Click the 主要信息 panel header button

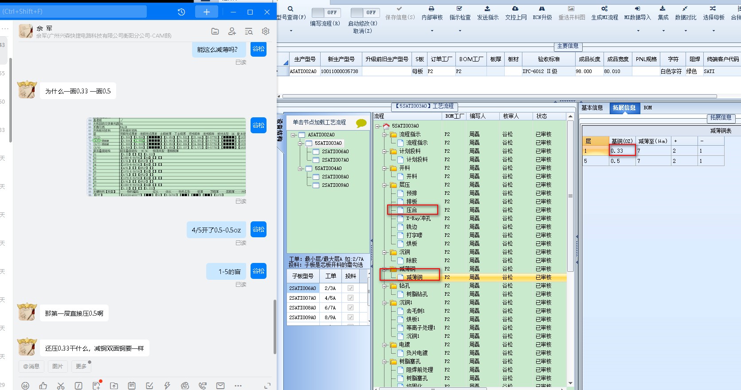pyautogui.click(x=568, y=46)
